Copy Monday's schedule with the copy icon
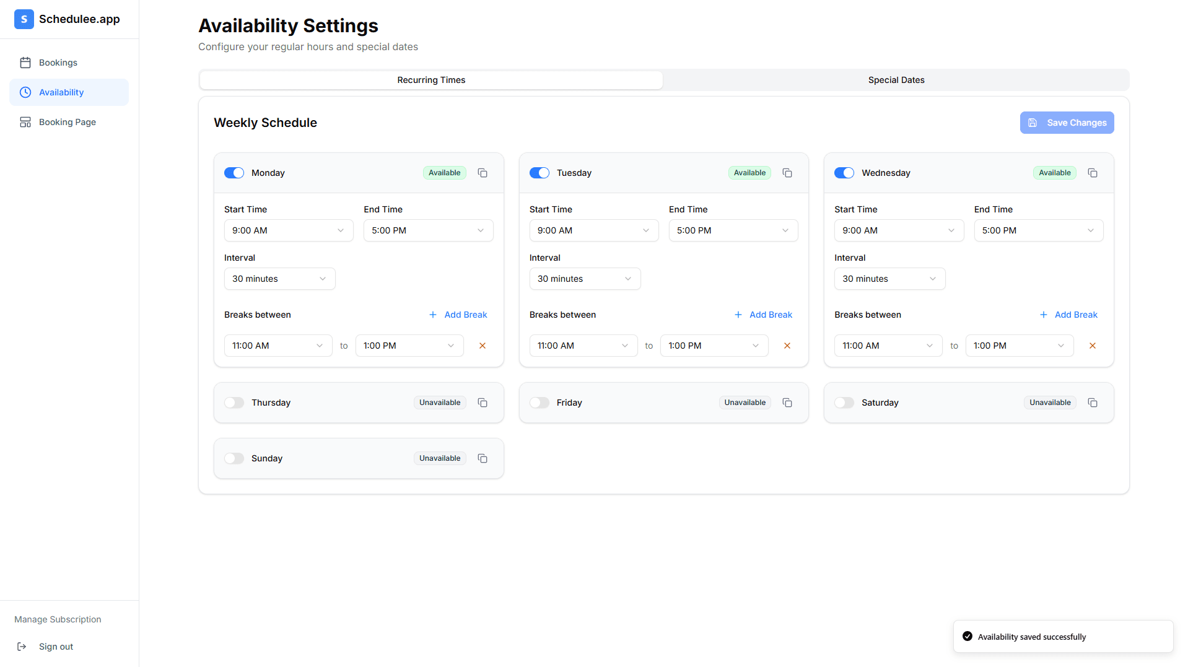Viewport: 1188px width, 667px height. point(483,173)
